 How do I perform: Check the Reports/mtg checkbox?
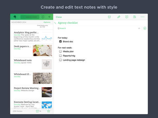[x=60, y=56]
